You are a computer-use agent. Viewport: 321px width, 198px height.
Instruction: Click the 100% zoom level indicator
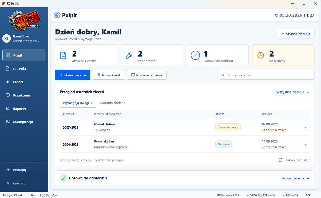(44, 195)
